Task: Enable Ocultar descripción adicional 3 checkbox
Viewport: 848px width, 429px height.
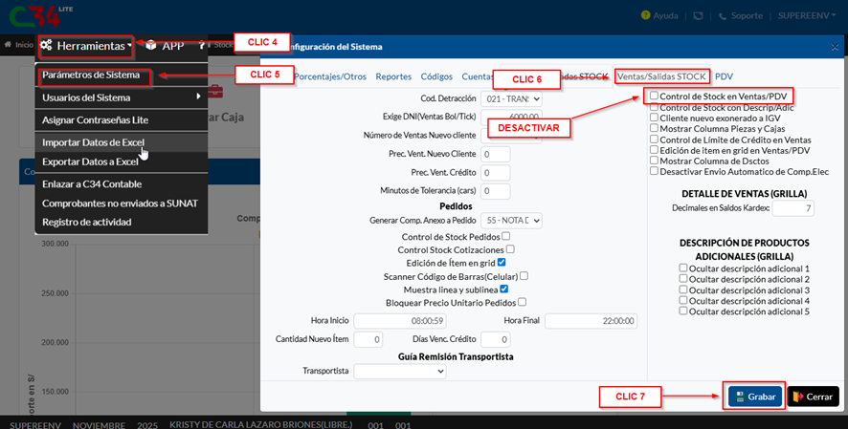Action: click(x=682, y=290)
